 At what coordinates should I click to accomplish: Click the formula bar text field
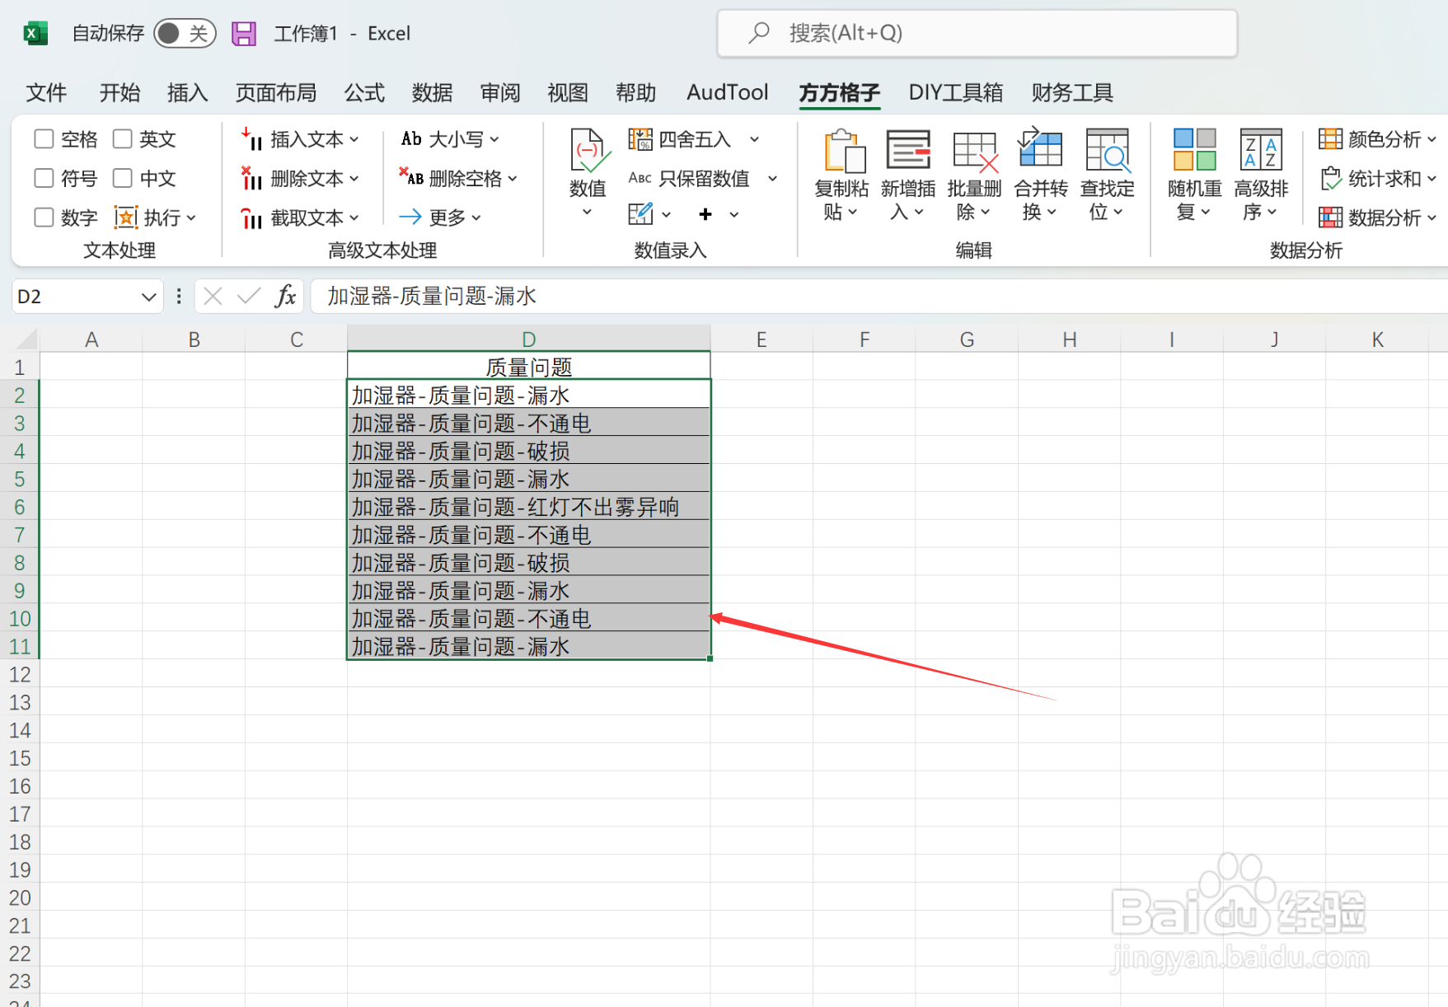coord(878,296)
